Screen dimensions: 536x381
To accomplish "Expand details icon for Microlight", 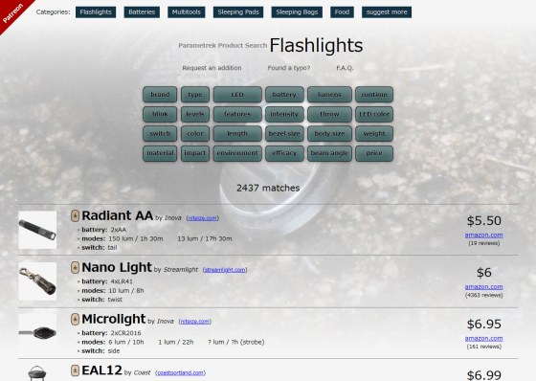I will point(75,319).
